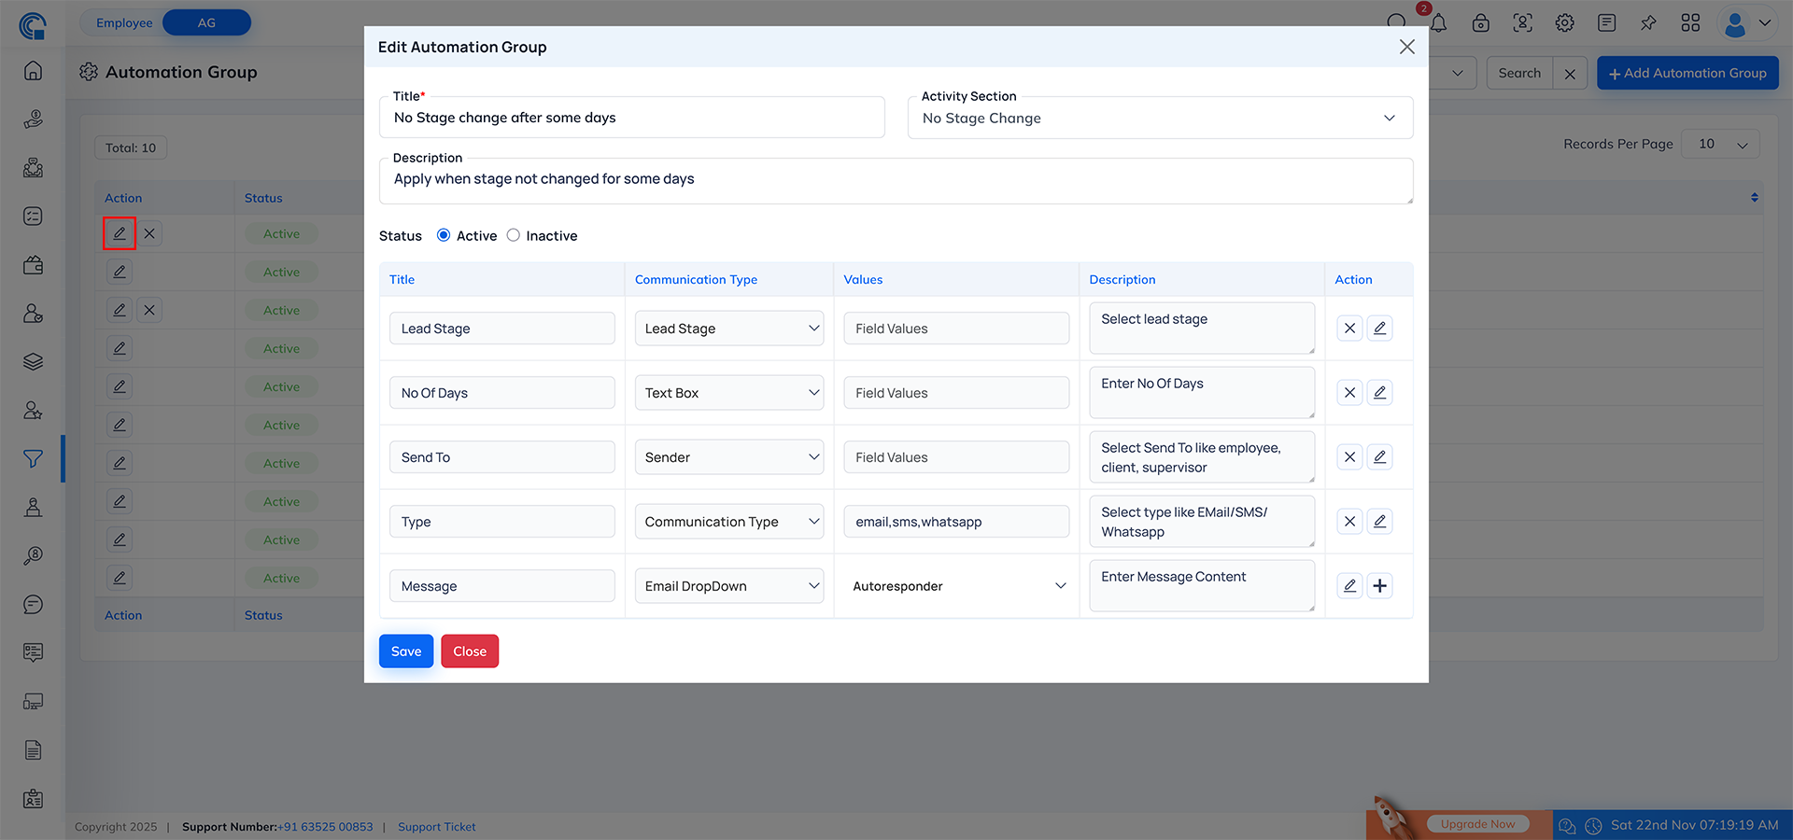Image resolution: width=1793 pixels, height=840 pixels.
Task: Click the Title input field
Action: [x=631, y=118]
